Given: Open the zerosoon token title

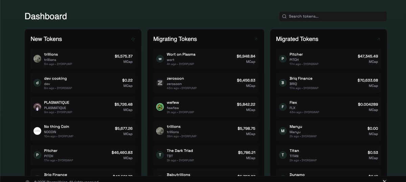Looking at the screenshot, I should click(175, 78).
